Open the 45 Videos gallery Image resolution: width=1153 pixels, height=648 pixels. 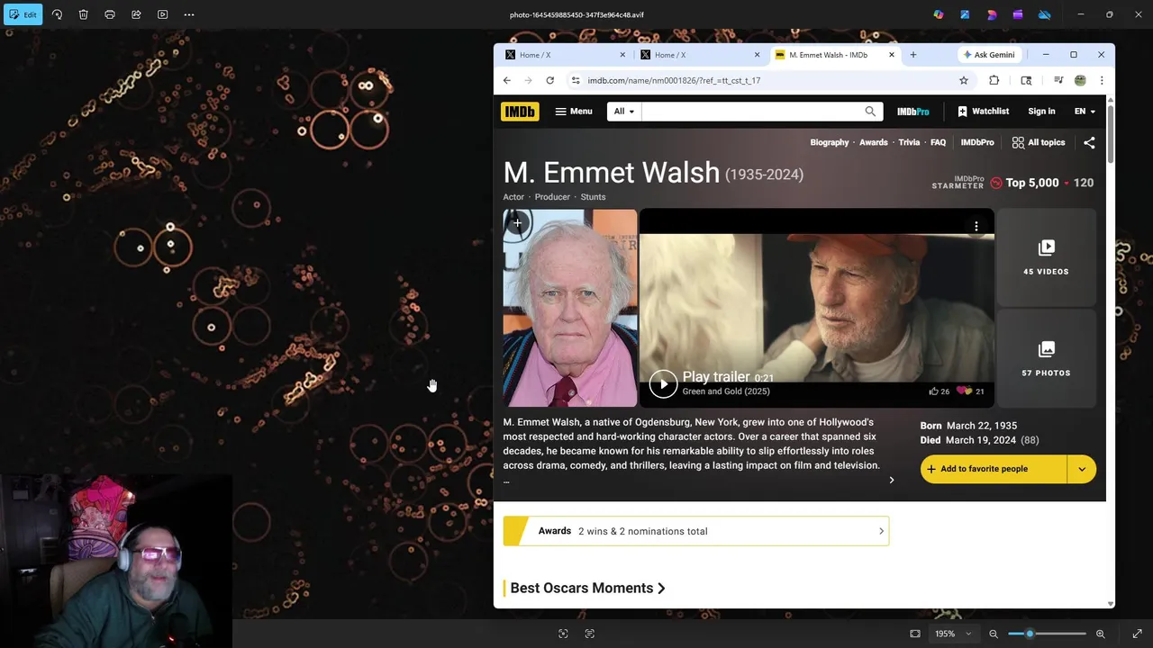pyautogui.click(x=1046, y=257)
